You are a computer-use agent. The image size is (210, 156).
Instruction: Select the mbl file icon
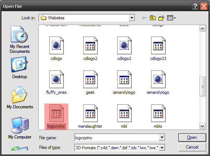coord(124,113)
